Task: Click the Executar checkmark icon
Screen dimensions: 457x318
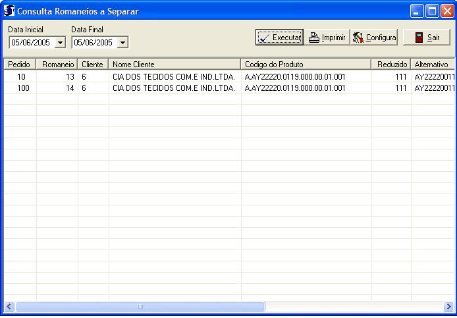Action: pyautogui.click(x=265, y=38)
